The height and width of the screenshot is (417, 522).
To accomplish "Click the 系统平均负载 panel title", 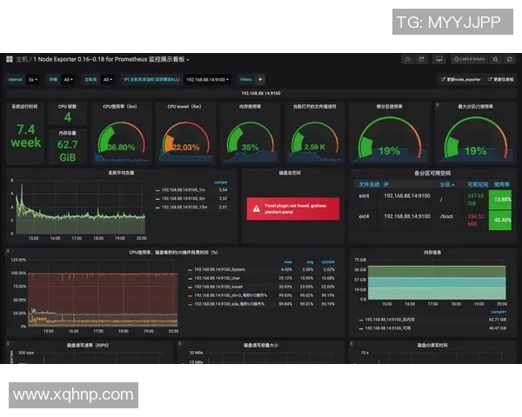I will 121,173.
